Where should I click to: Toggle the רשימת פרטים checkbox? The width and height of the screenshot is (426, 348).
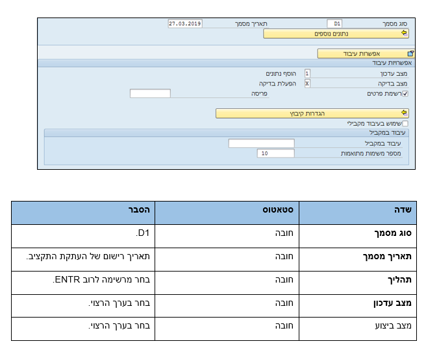(x=405, y=93)
